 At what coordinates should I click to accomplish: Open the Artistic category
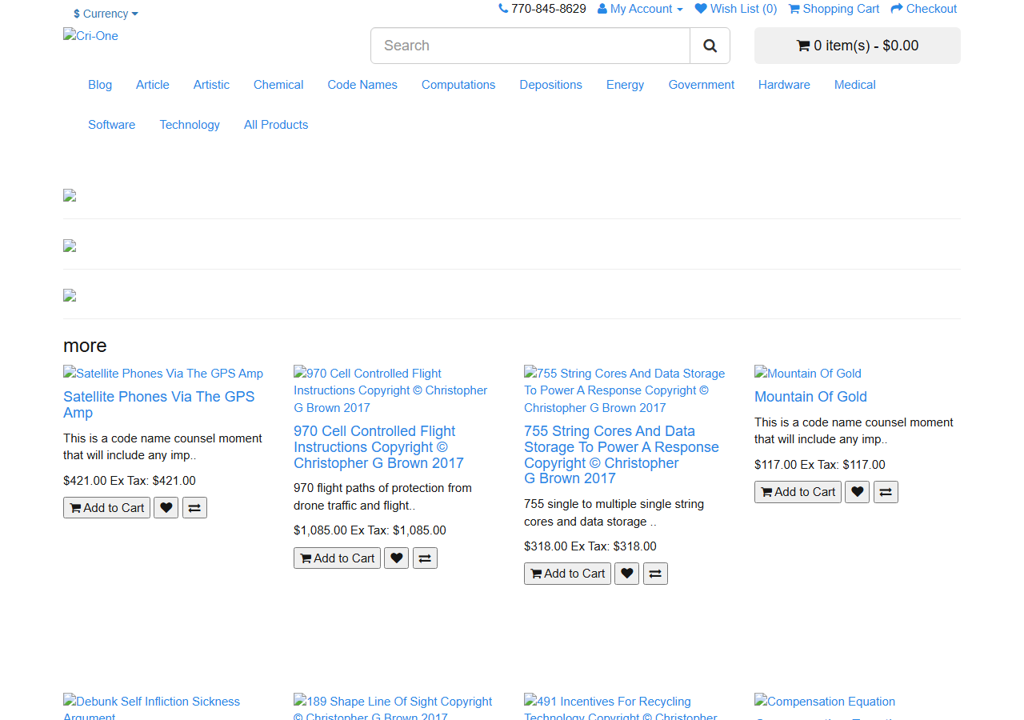pos(211,85)
